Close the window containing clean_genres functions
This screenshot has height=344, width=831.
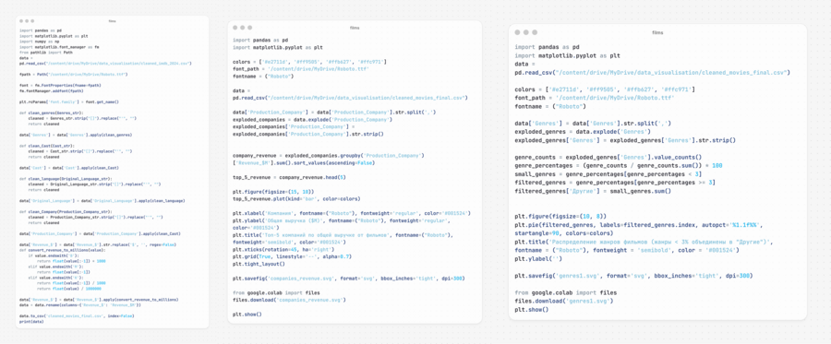point(21,21)
